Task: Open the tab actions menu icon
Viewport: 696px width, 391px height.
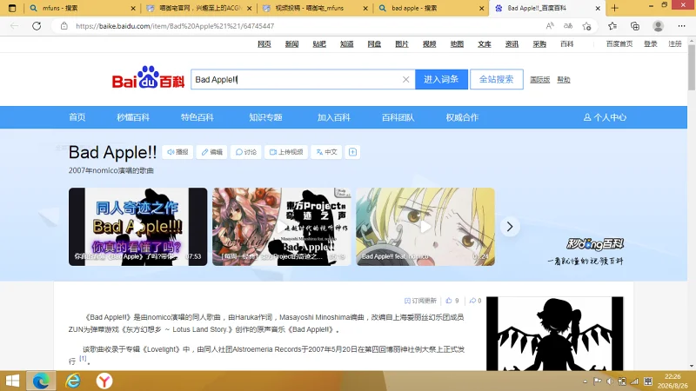Action: click(x=12, y=8)
